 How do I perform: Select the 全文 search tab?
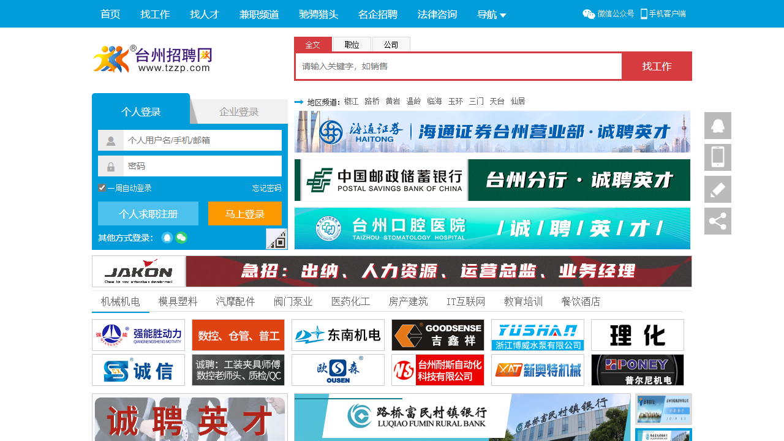tap(313, 45)
